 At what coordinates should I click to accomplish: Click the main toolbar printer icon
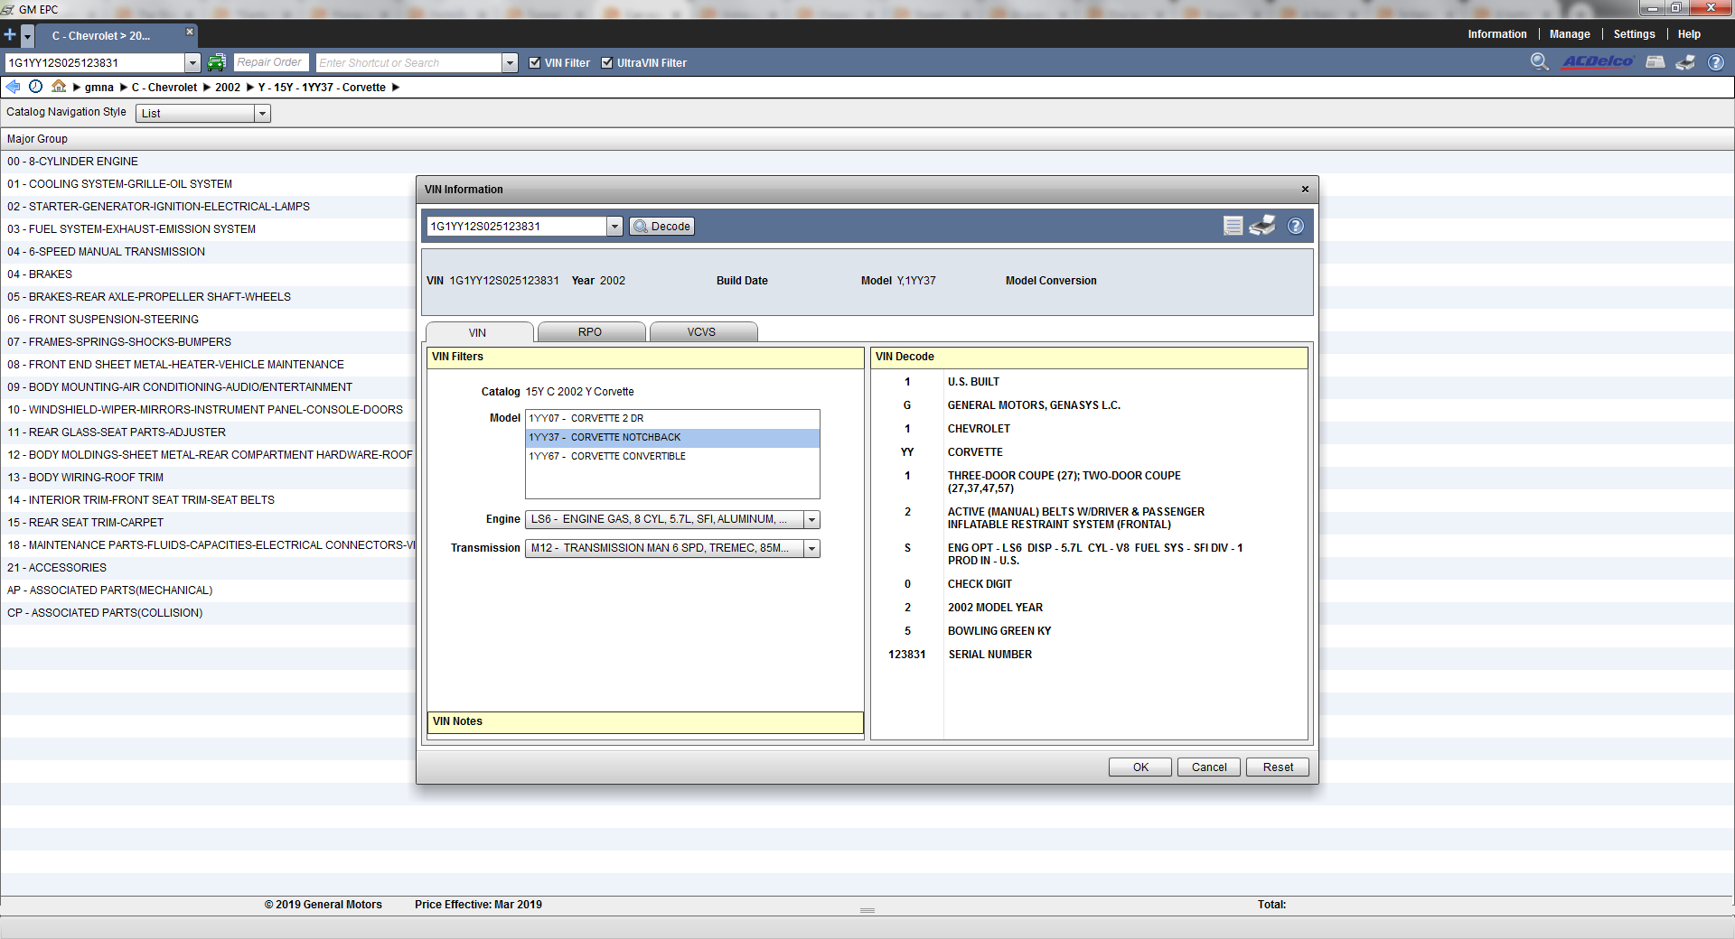tap(1685, 62)
